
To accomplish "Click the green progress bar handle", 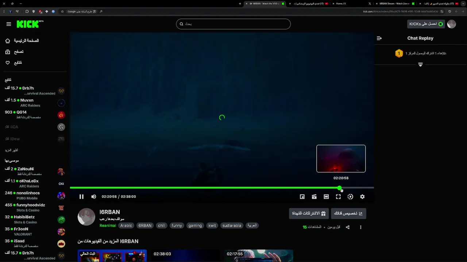I will [340, 188].
